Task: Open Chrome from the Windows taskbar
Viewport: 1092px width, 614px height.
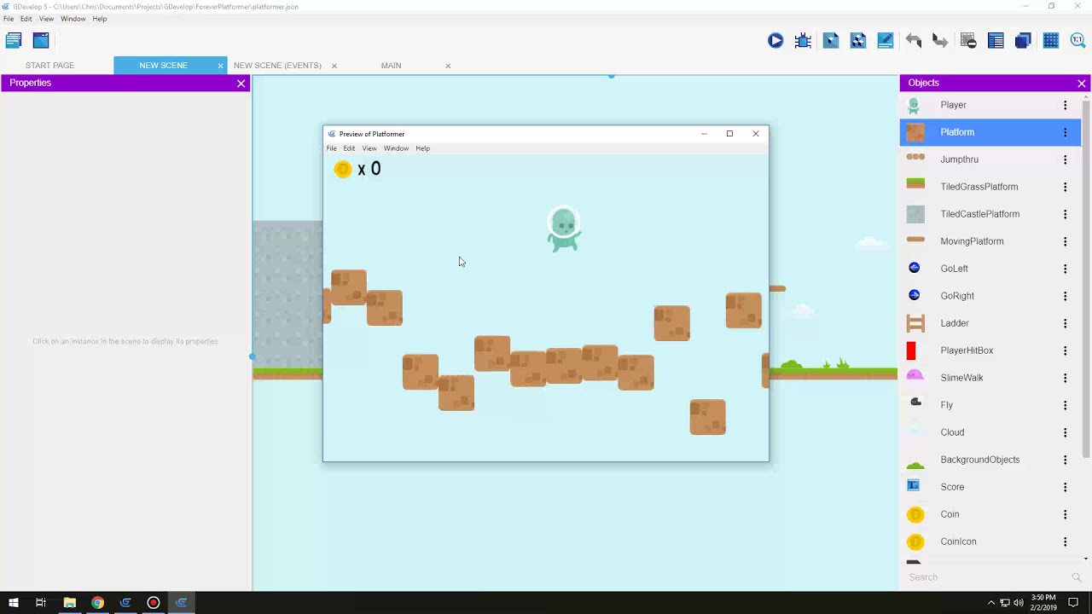Action: tap(97, 603)
